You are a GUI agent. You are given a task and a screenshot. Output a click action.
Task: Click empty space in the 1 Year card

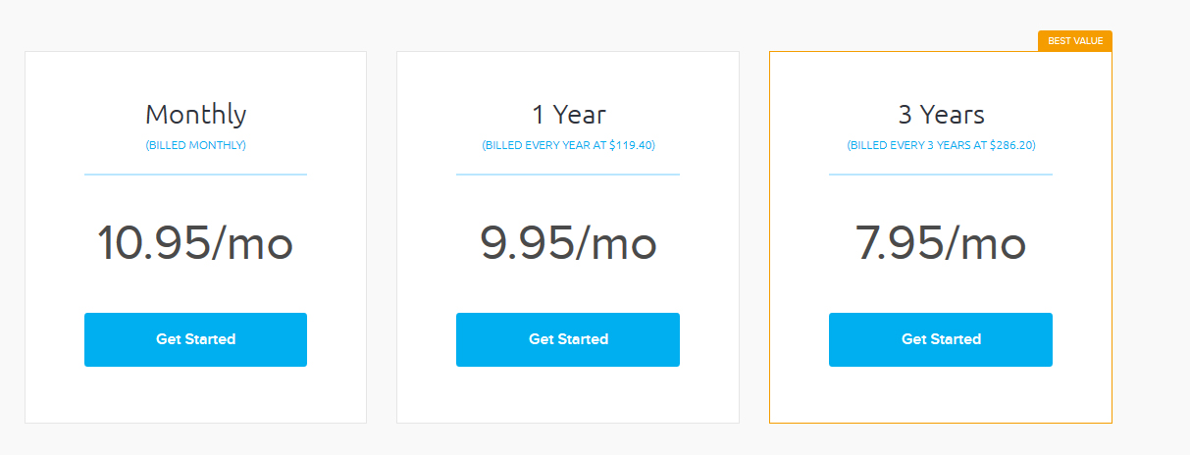568,395
